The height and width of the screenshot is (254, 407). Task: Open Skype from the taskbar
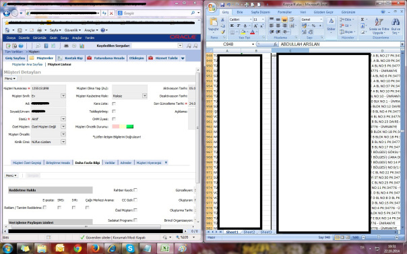coord(130,249)
